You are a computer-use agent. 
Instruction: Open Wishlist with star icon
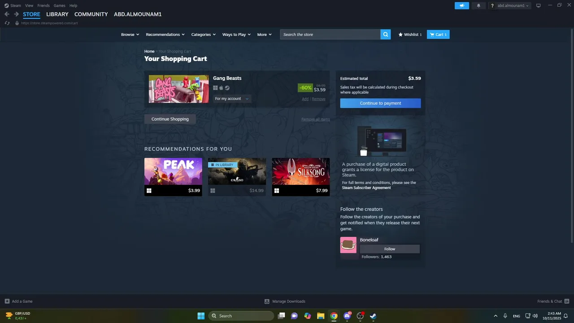pos(410,35)
